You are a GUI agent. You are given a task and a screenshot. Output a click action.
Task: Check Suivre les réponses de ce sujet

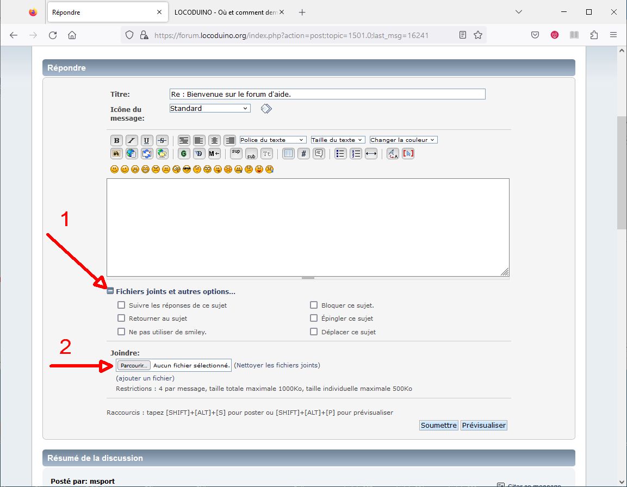coord(121,305)
